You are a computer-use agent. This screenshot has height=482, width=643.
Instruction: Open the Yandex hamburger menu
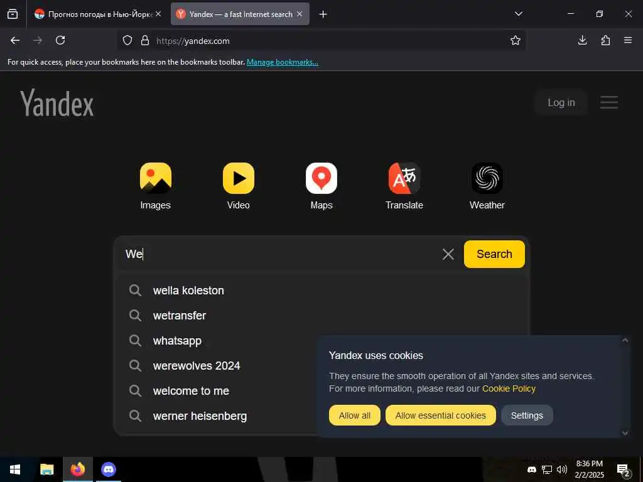pyautogui.click(x=609, y=102)
